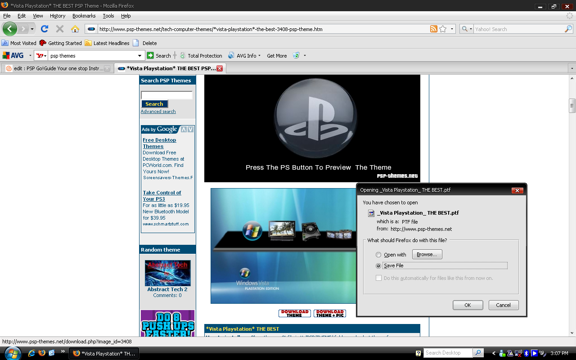Open the Edit menu
Screen dimensions: 576x360
[22, 16]
